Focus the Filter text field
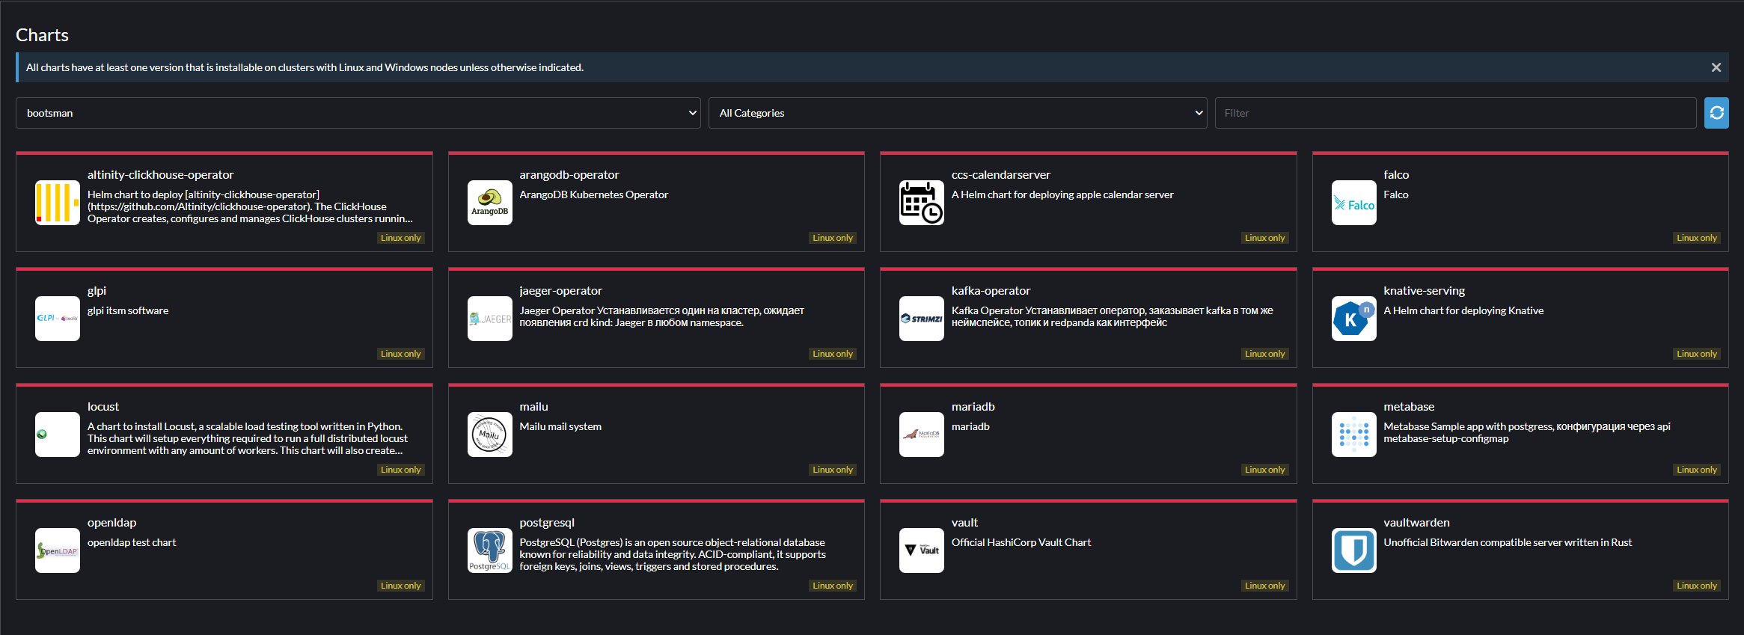 tap(1454, 113)
